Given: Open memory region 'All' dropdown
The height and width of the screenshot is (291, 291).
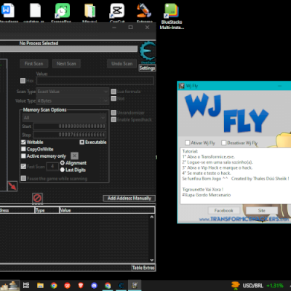Looking at the screenshot, I should [64, 118].
